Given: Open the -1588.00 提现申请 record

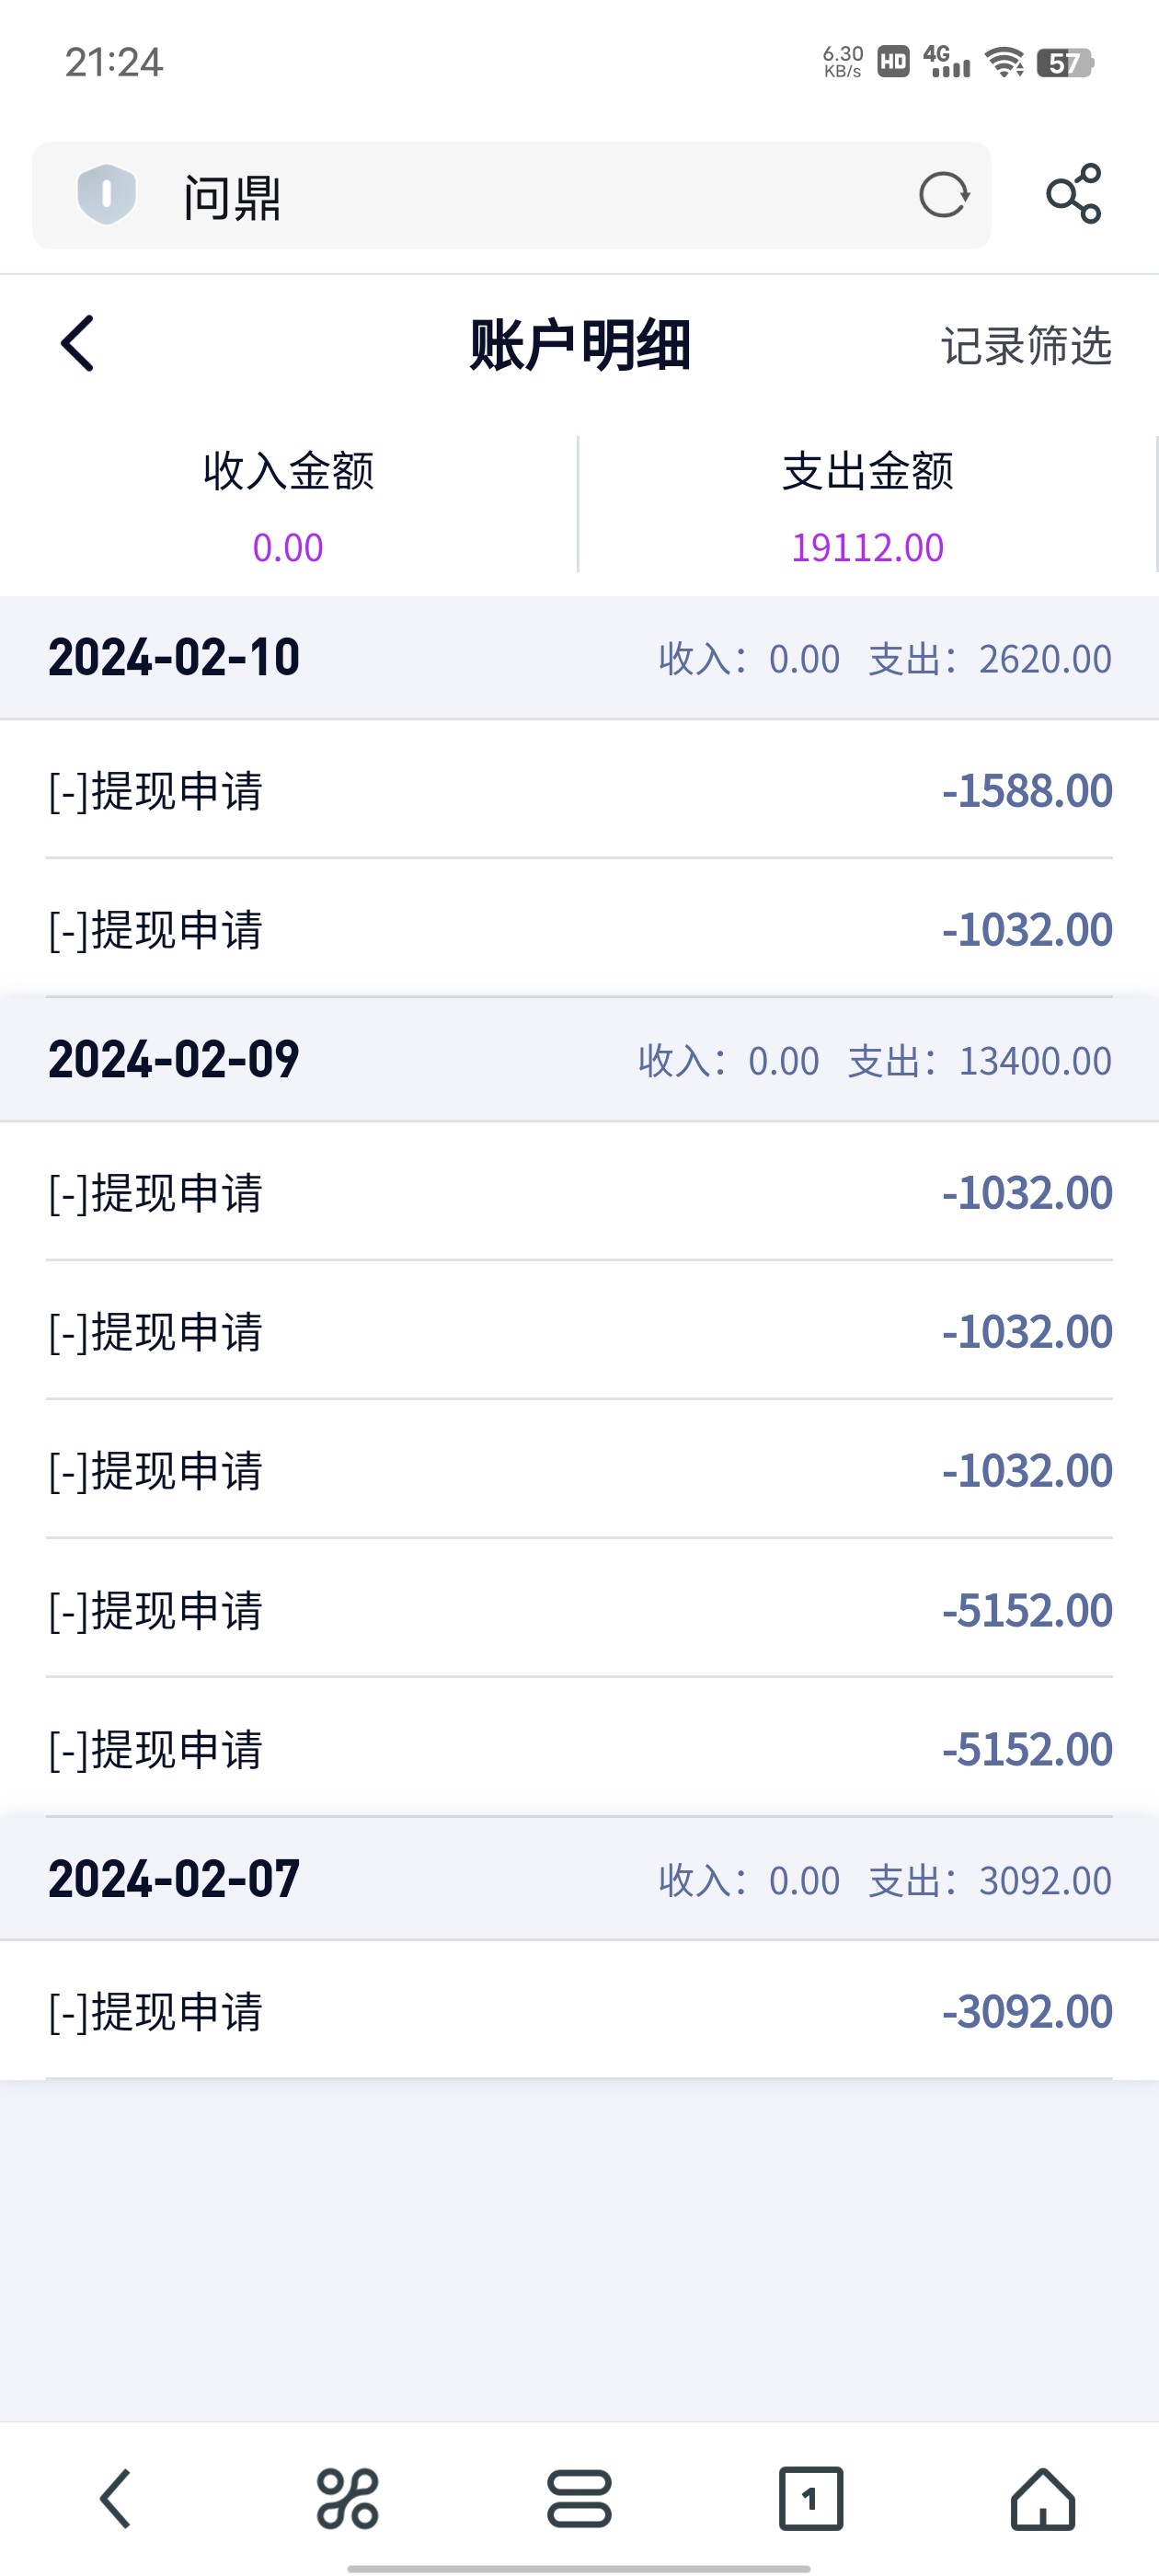Looking at the screenshot, I should 579,791.
